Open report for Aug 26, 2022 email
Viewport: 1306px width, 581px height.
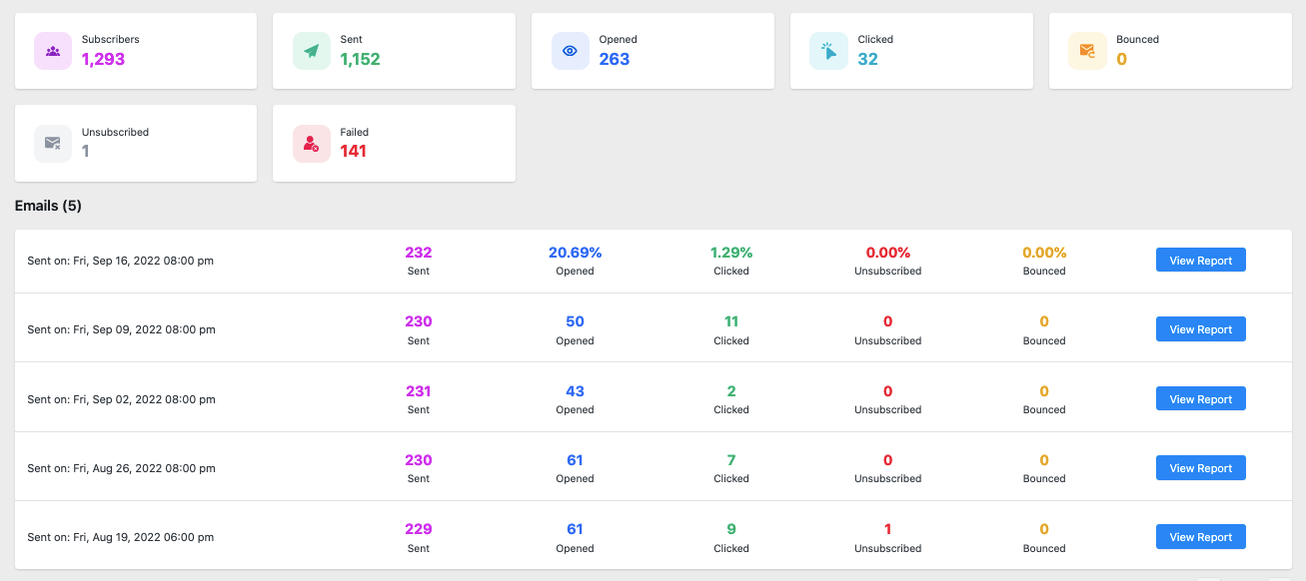click(x=1200, y=468)
